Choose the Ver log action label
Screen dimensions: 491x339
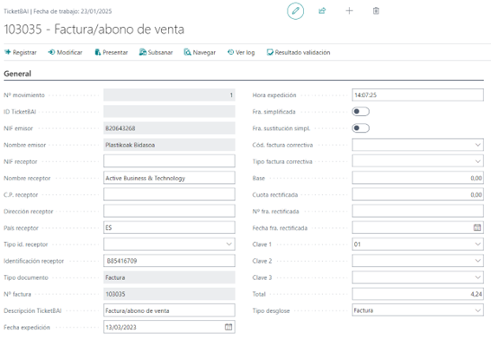pyautogui.click(x=245, y=52)
